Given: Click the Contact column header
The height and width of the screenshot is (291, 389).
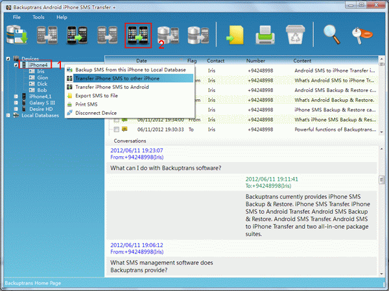Looking at the screenshot, I should [216, 61].
